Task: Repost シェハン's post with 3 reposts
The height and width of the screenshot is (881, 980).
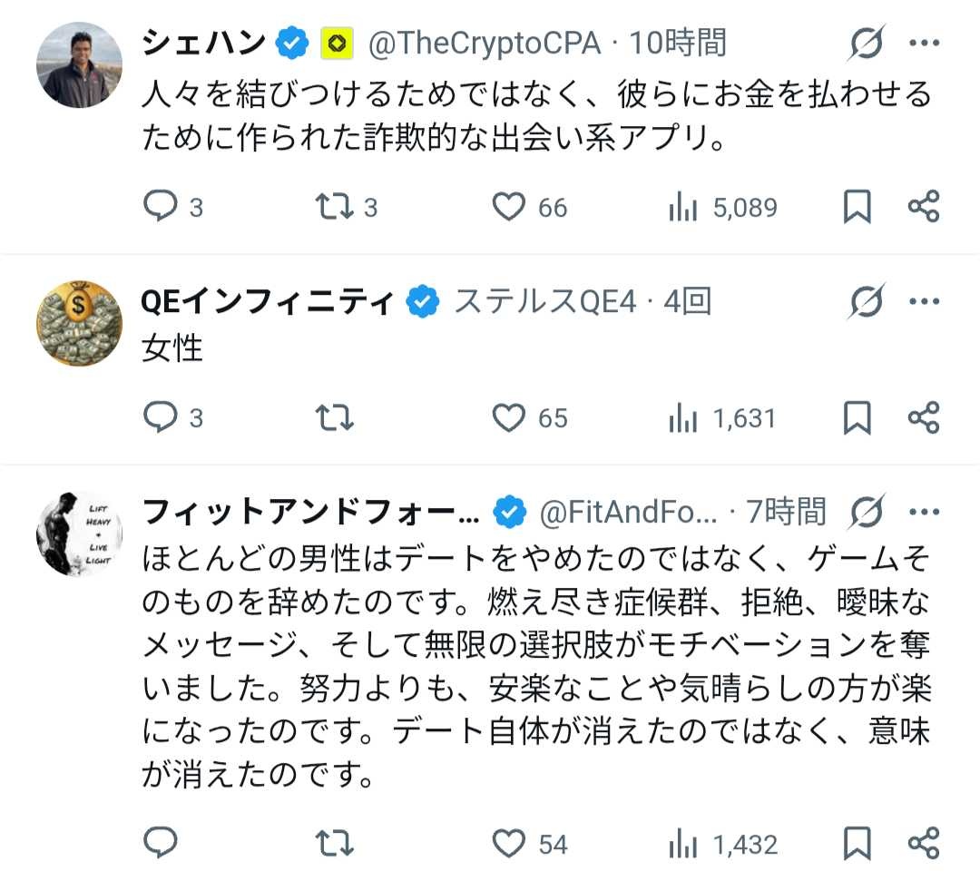Action: pos(332,208)
